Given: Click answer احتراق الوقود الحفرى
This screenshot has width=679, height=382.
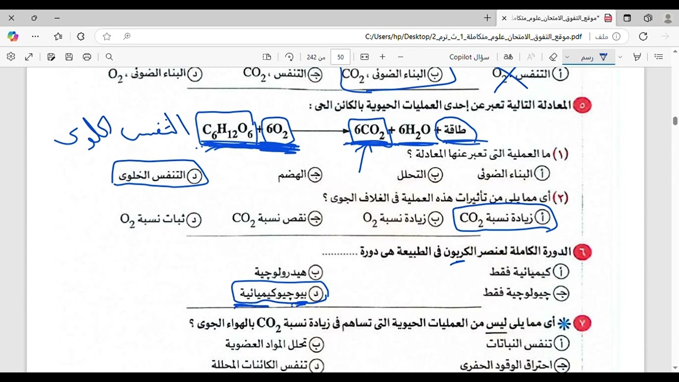Looking at the screenshot, I should click(515, 366).
